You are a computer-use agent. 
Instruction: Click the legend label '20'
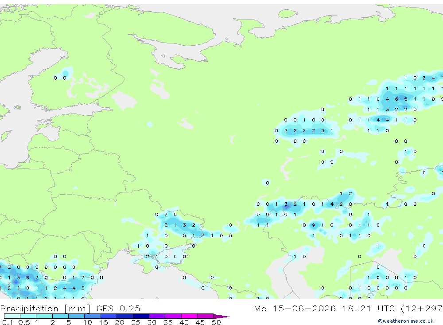pyautogui.click(x=120, y=322)
